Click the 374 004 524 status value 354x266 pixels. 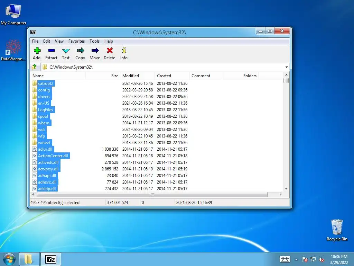tap(118, 202)
